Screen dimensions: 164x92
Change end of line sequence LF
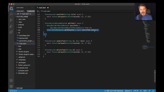[x=141, y=91]
